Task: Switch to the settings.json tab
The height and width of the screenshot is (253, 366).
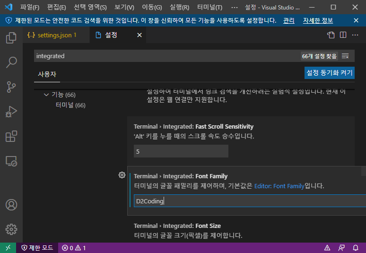Action: coord(56,35)
